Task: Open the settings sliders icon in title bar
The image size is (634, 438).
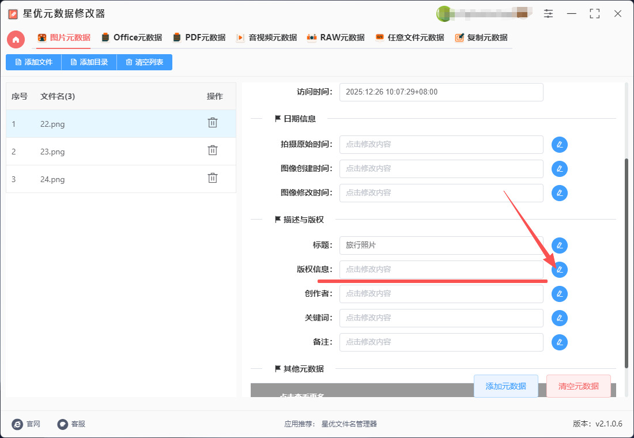Action: coord(548,14)
